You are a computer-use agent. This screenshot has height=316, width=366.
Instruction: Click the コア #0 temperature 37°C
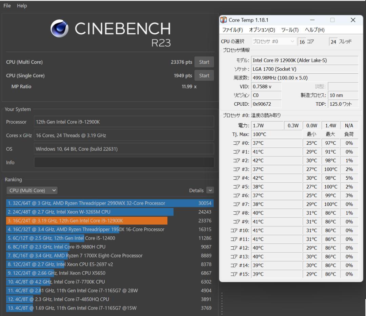point(277,143)
